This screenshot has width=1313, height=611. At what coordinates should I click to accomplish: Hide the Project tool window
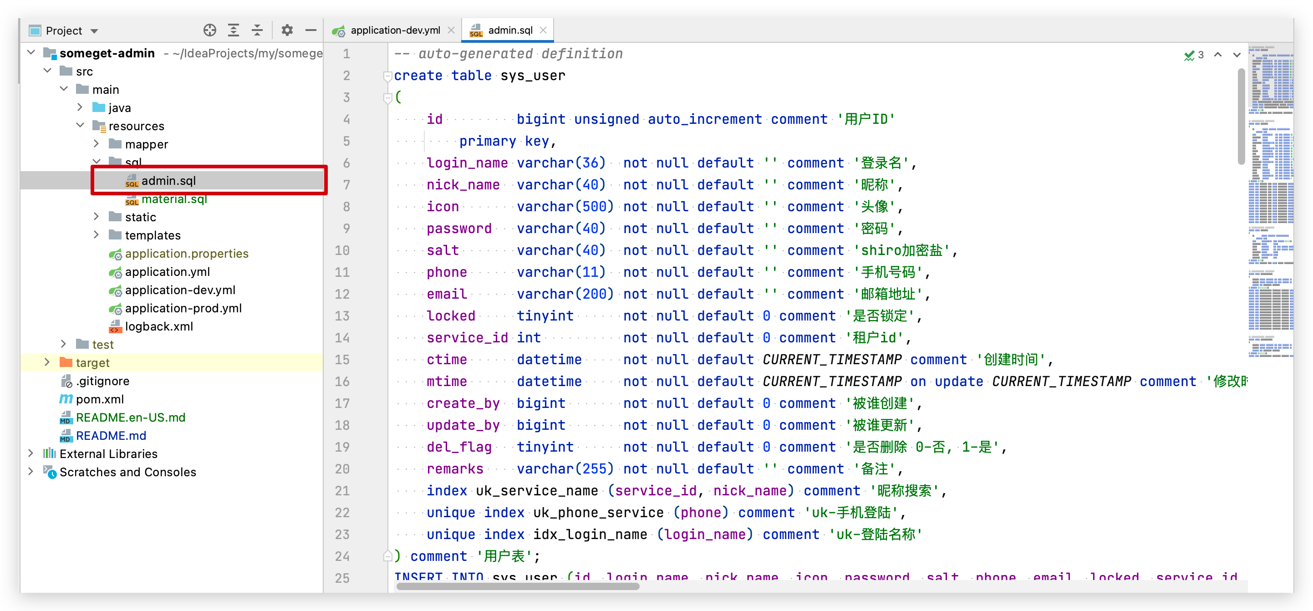[311, 31]
